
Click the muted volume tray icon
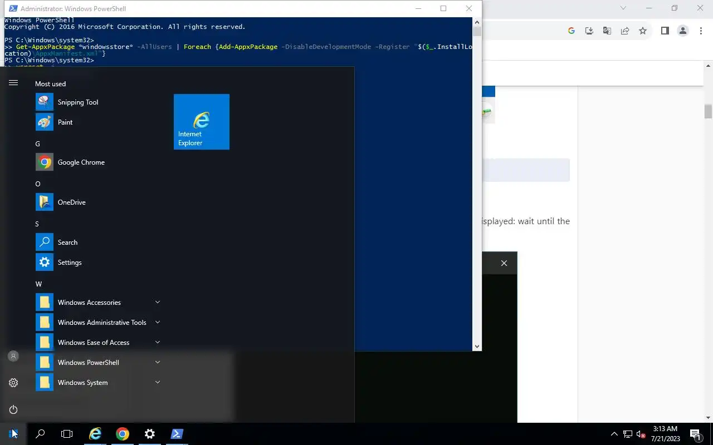[x=641, y=434]
